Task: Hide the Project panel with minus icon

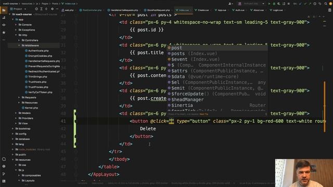Action: tap(57, 9)
